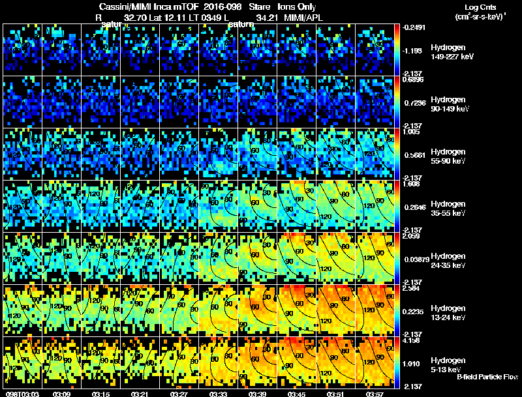Click the '098T03:03' time label
The height and width of the screenshot is (397, 522).
click(22, 394)
